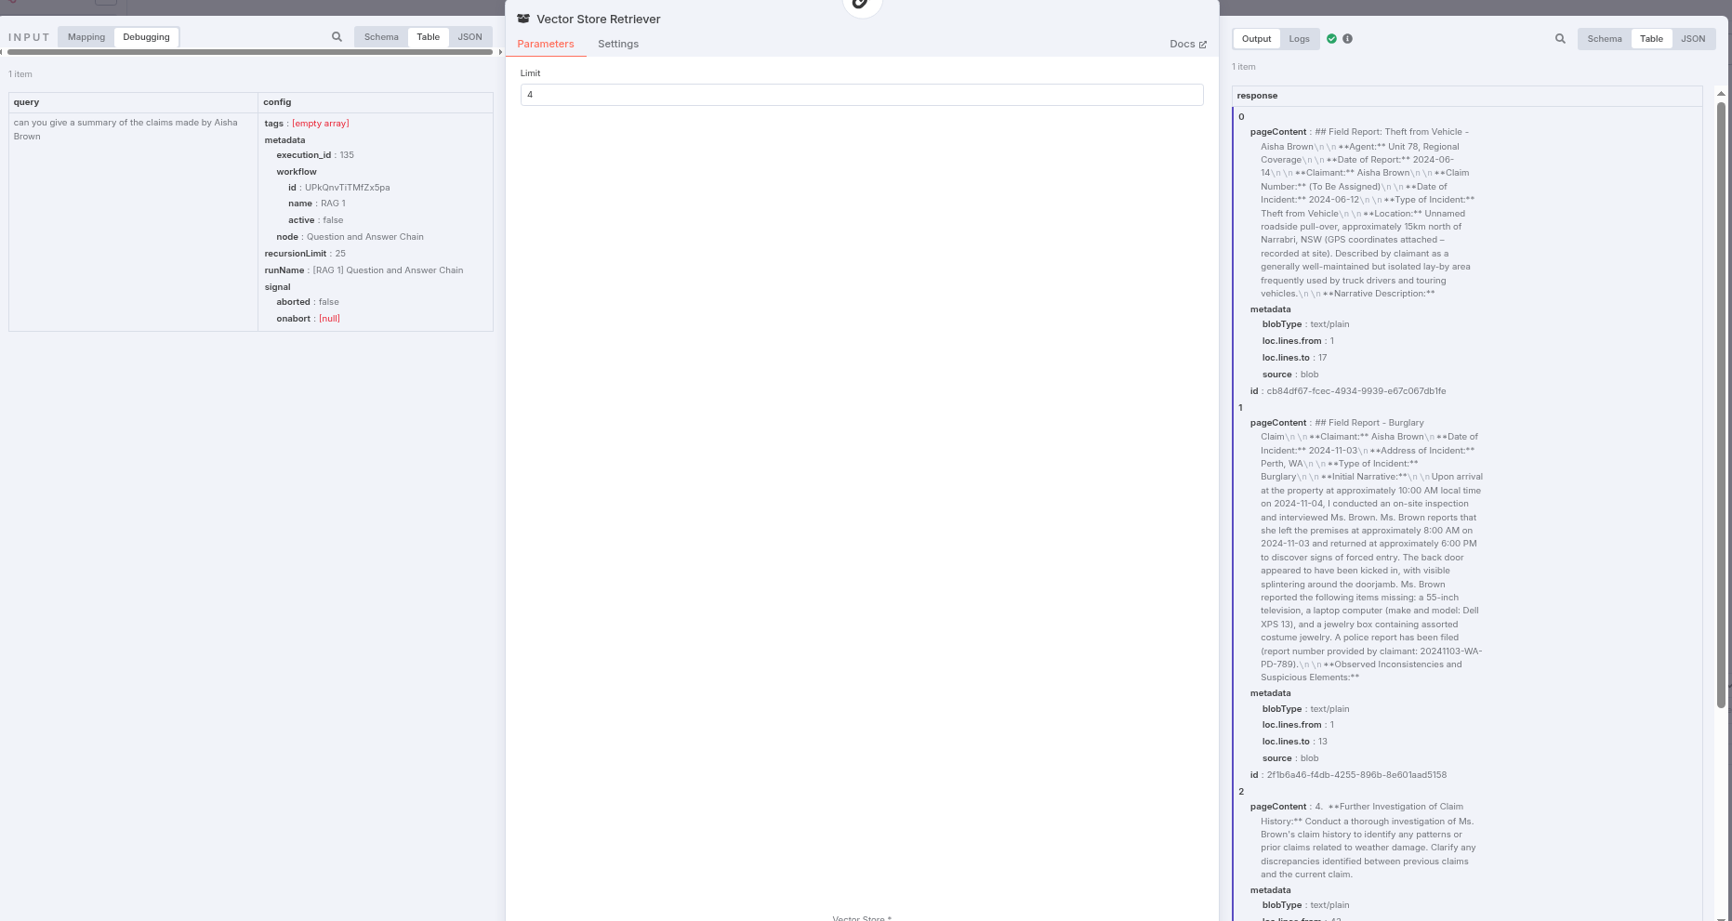Click the Vector Store Retriever node icon
This screenshot has height=921, width=1732.
point(523,19)
